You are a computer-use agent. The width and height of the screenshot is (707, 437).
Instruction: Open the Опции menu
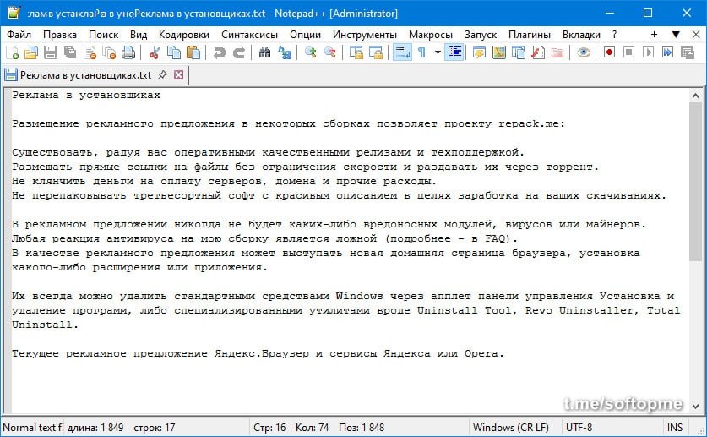tap(305, 35)
